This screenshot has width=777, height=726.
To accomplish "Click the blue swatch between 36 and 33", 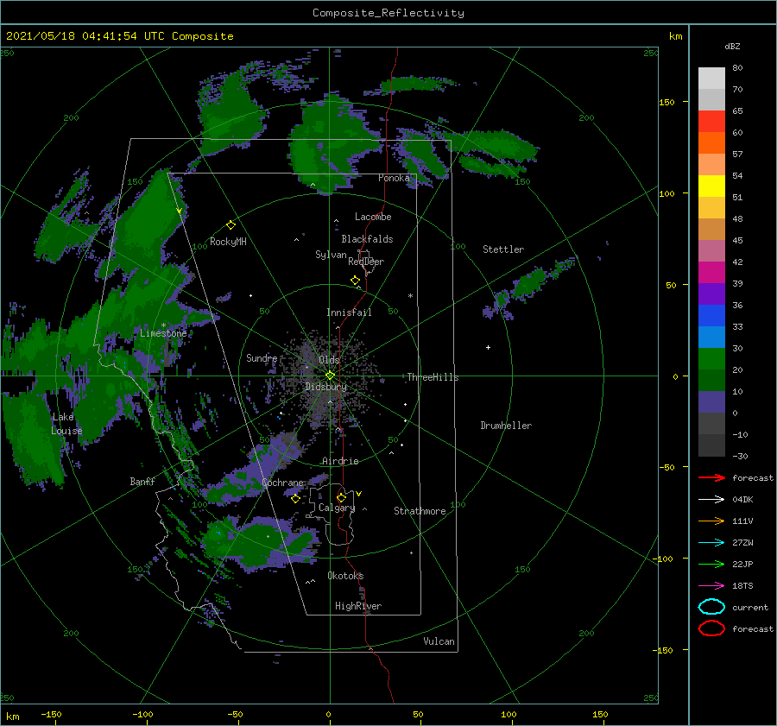I will (x=711, y=316).
